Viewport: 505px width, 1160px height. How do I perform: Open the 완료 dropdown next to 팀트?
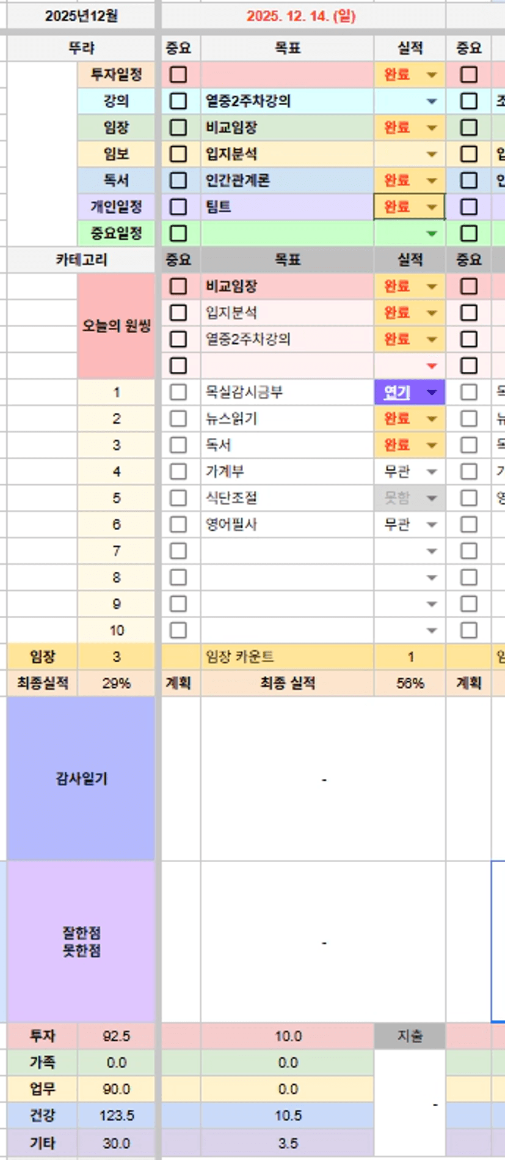click(432, 207)
